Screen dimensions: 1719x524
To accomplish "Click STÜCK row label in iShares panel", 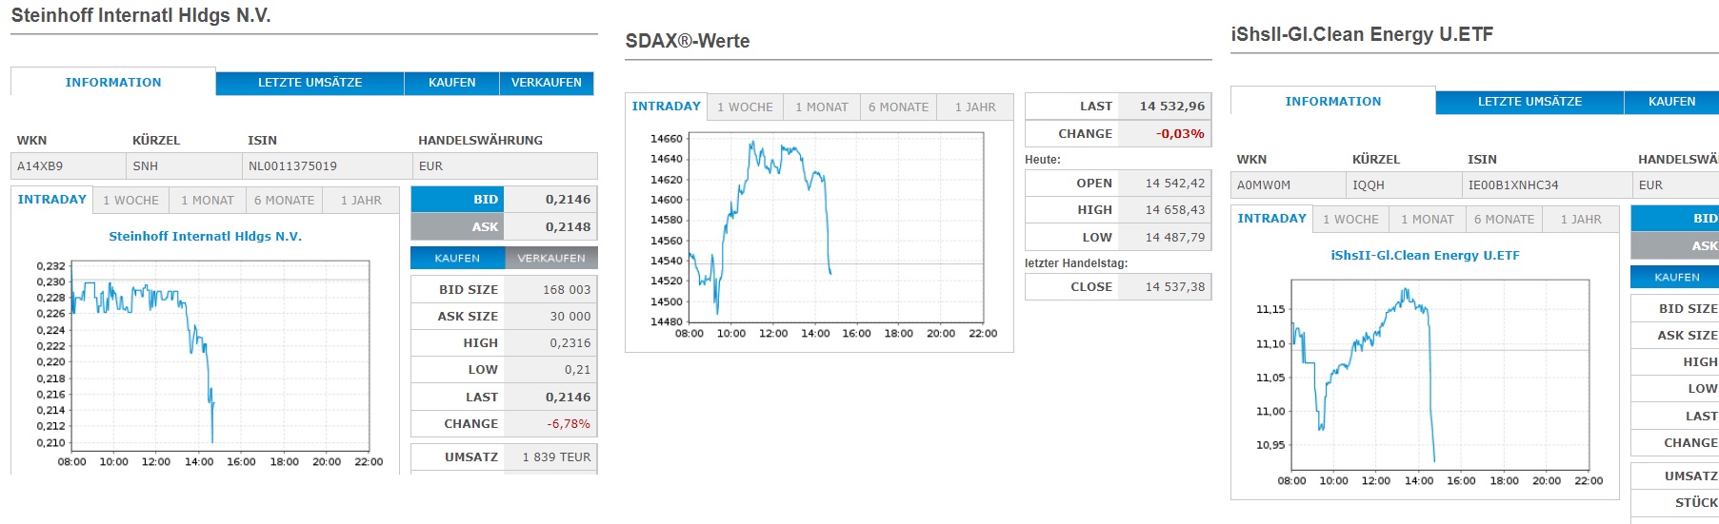I will coord(1697,502).
